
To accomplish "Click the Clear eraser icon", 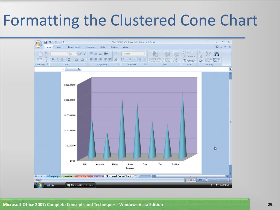I will coord(200,61).
